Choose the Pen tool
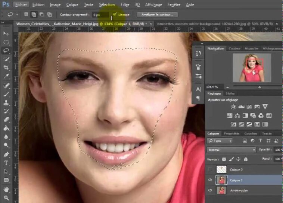Viewport: 283px width, 203px height. [x=6, y=154]
